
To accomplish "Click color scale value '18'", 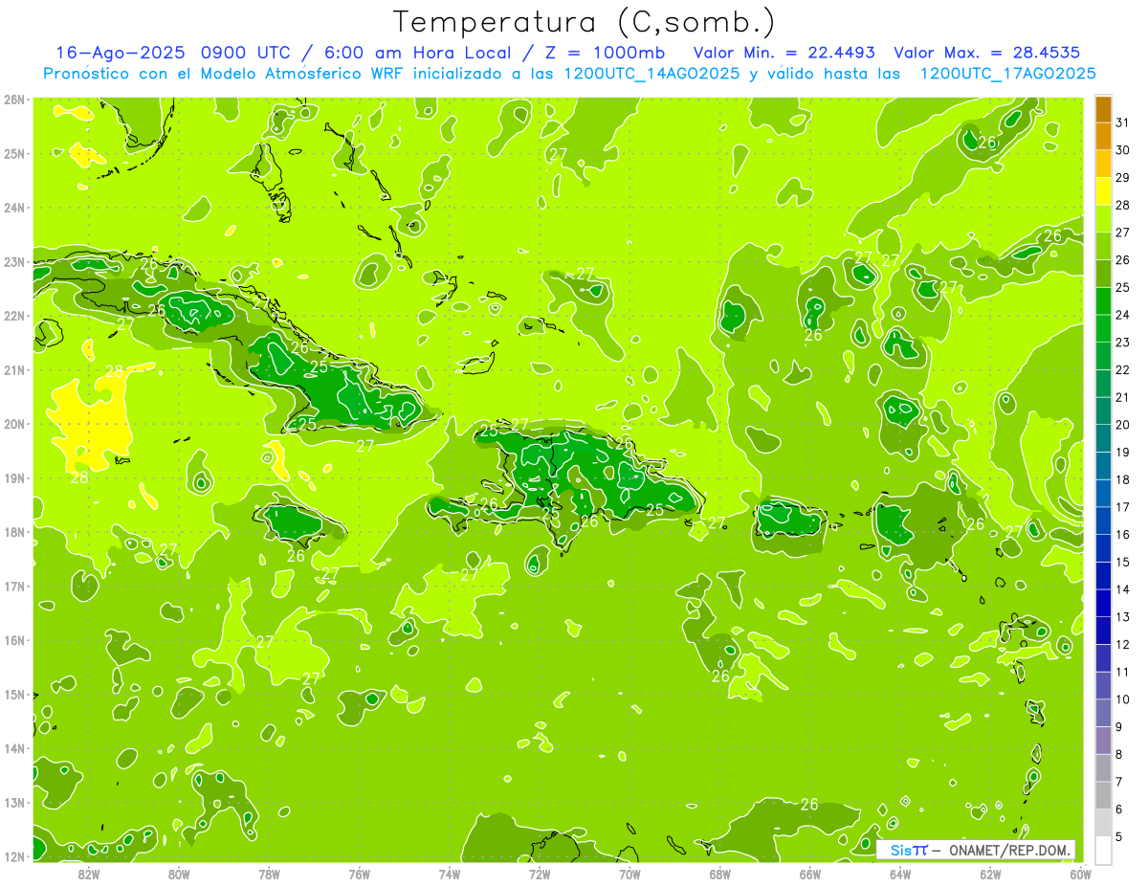I will 1123,479.
